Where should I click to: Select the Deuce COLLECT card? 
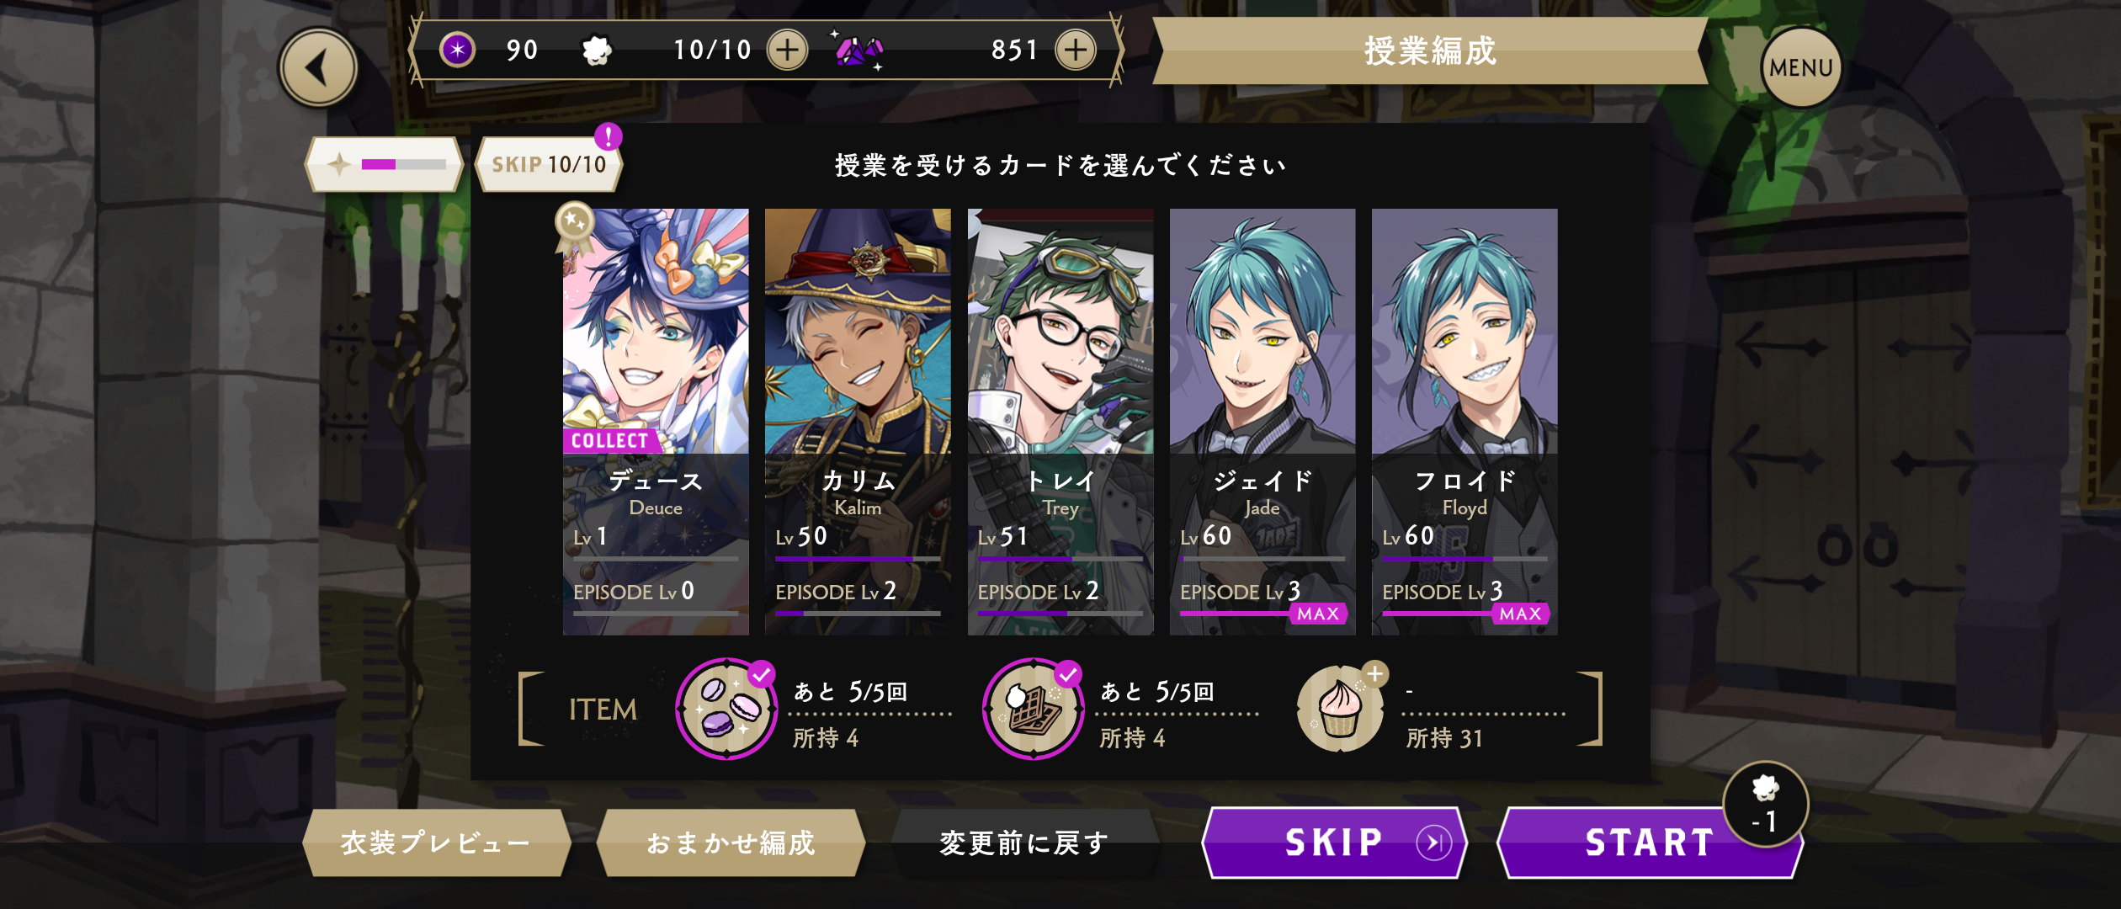pos(656,422)
